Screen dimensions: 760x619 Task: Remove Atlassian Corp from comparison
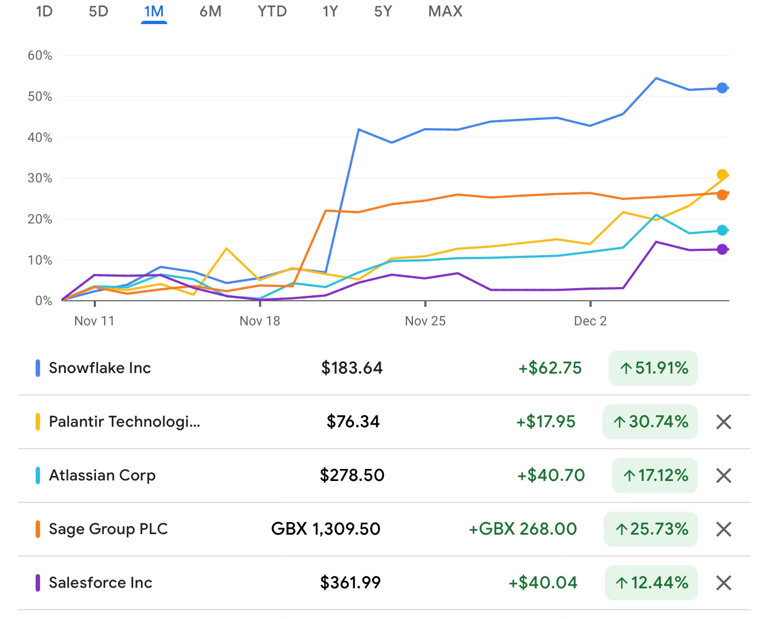[724, 475]
